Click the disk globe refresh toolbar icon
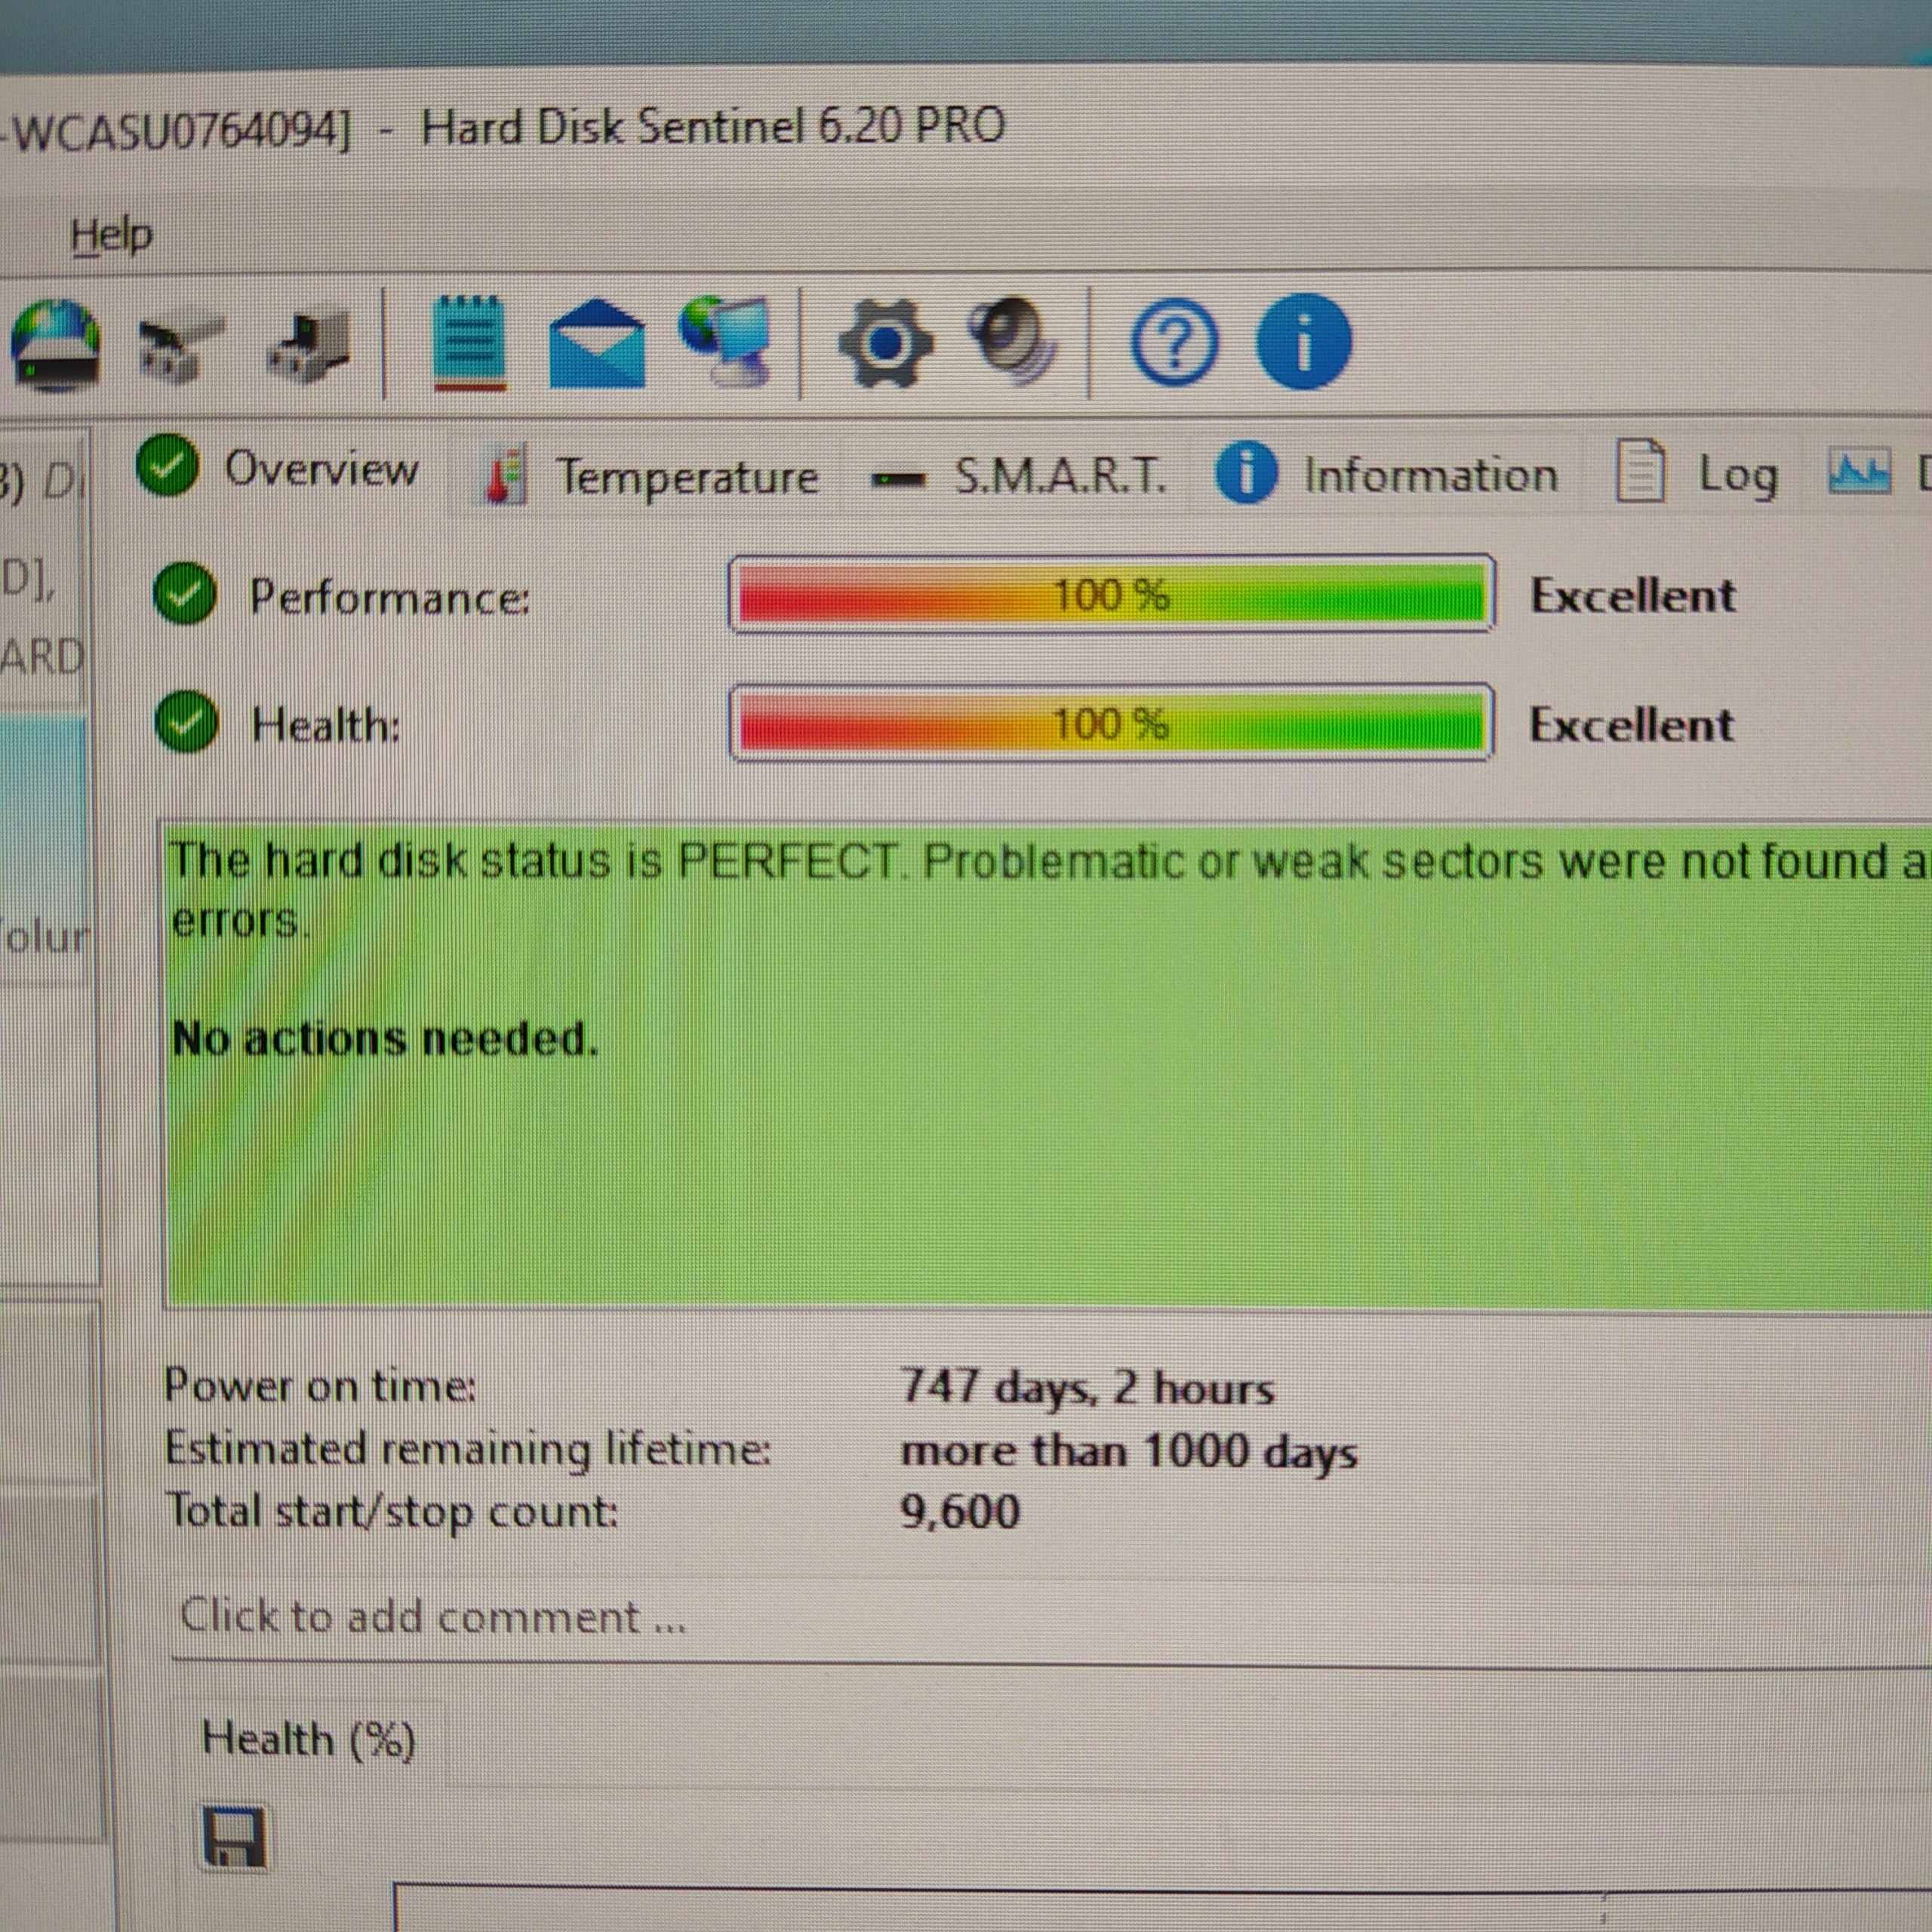The image size is (1932, 1932). coord(55,344)
